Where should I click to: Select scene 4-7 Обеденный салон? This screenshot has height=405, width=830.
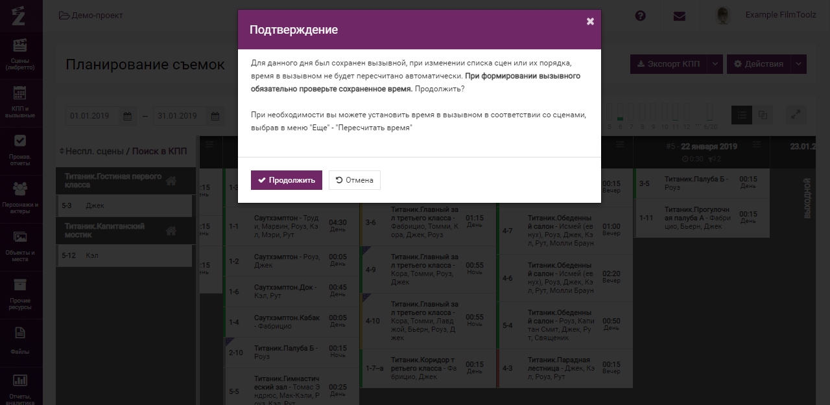(564, 230)
